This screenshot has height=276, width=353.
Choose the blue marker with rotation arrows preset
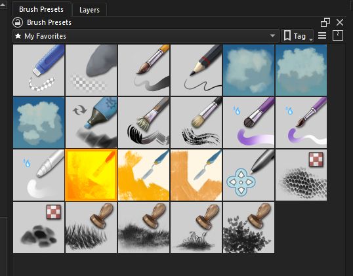pyautogui.click(x=91, y=123)
